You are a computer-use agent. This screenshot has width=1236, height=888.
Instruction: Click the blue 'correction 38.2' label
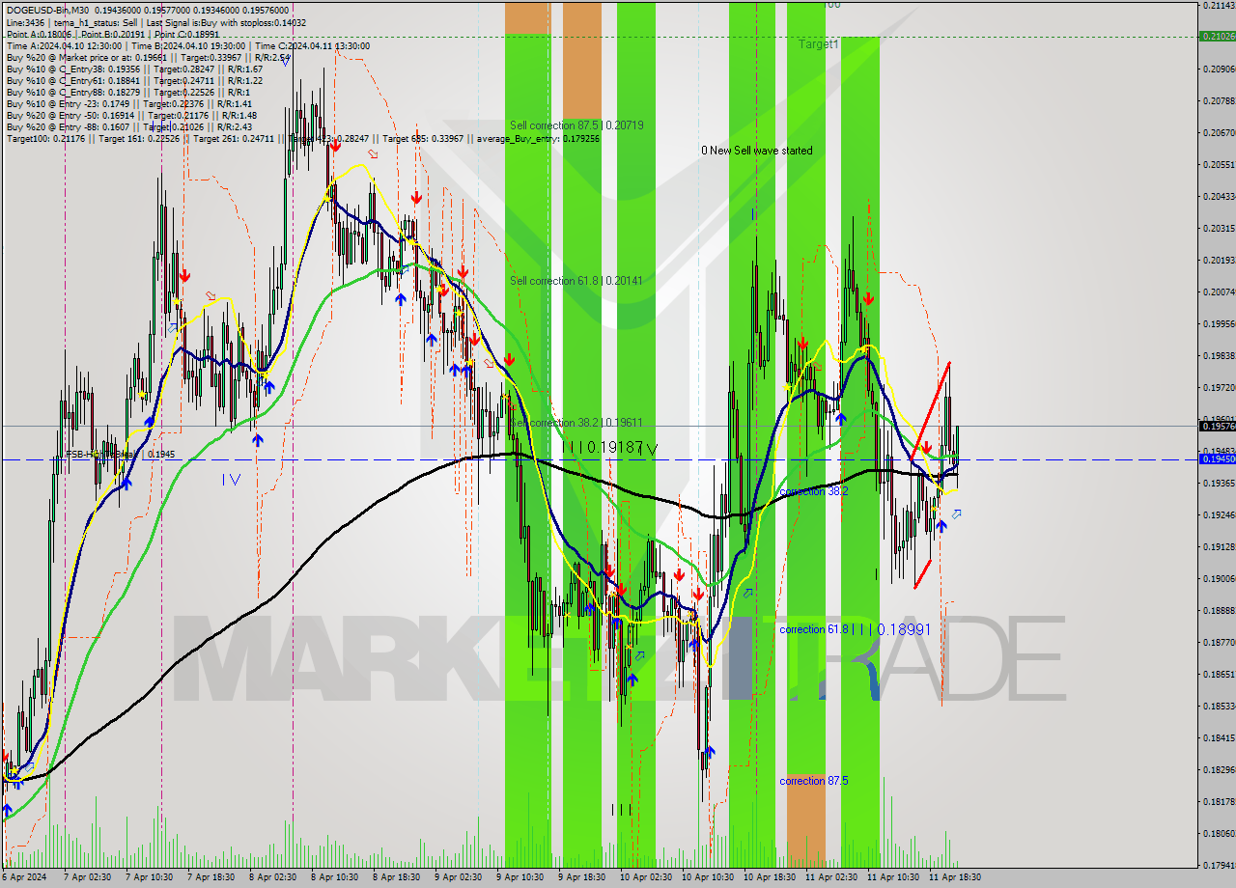point(814,491)
